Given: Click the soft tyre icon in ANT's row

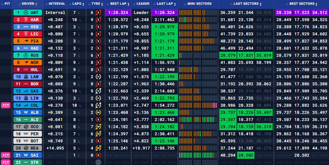Looking at the screenshot, I should (x=98, y=13).
